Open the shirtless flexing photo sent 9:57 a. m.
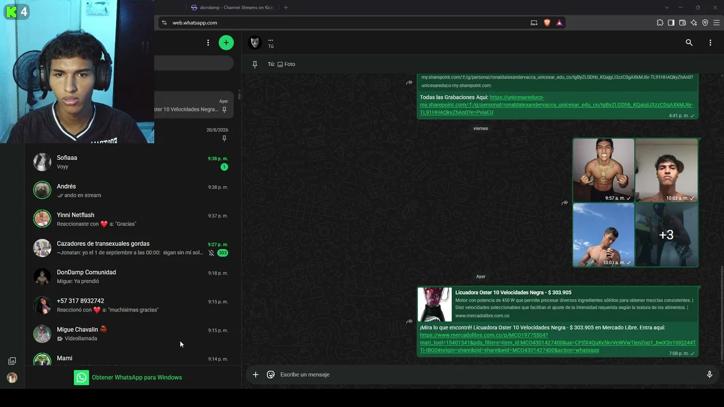This screenshot has width=724, height=407. (x=604, y=170)
